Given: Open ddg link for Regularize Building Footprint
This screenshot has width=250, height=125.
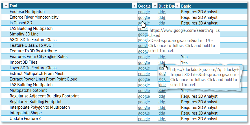Looking at the screenshot, I should click(x=162, y=102).
